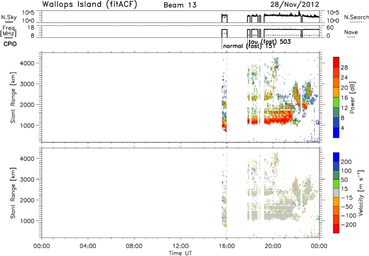Pick the yellow-orange 16–20 dB power colorbar segment
This screenshot has height=256, width=369.
point(336,92)
